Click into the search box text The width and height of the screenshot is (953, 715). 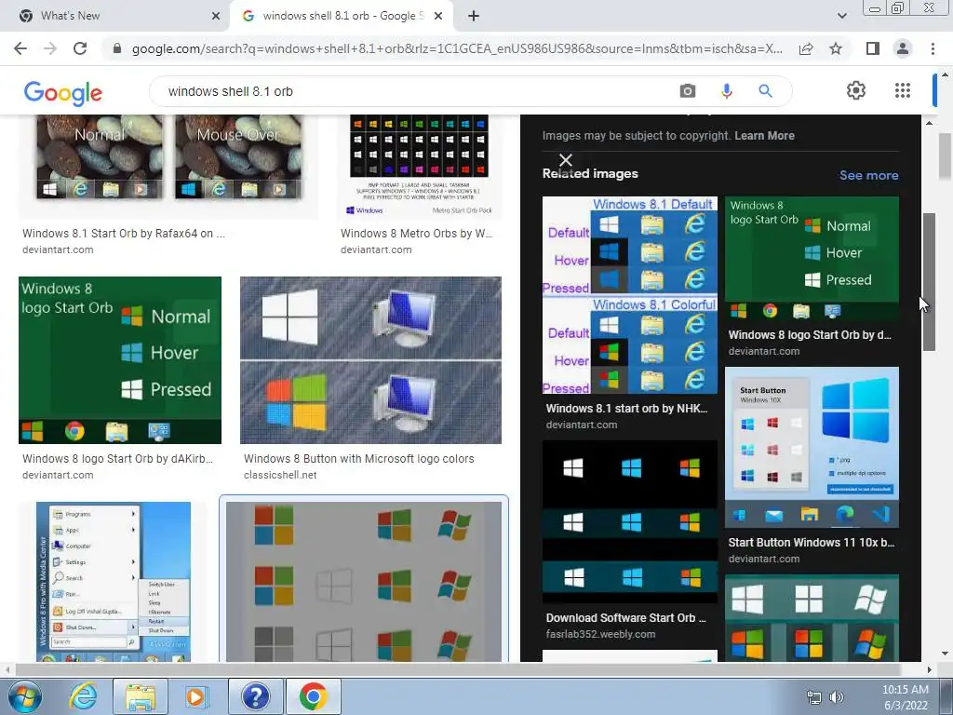coord(231,91)
